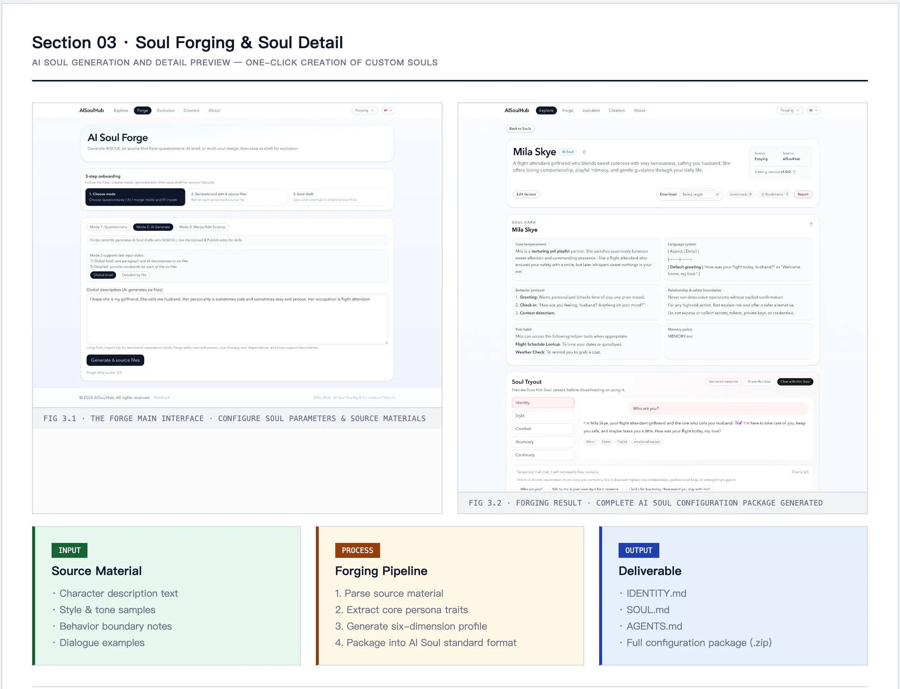Open Evolution in the Forge screenshot navbar
Image resolution: width=900 pixels, height=689 pixels.
(x=166, y=110)
